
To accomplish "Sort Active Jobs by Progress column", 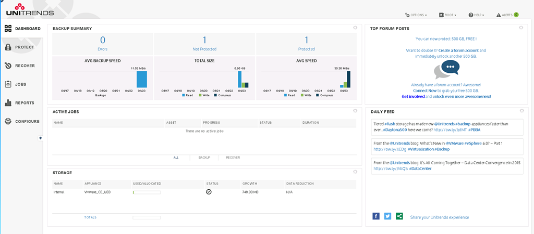I will 229,122.
